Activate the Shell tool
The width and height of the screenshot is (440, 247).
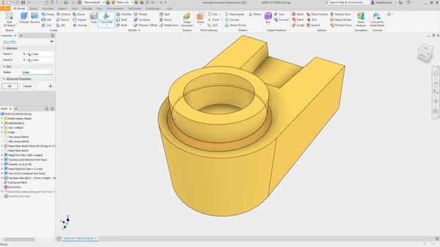pos(122,20)
